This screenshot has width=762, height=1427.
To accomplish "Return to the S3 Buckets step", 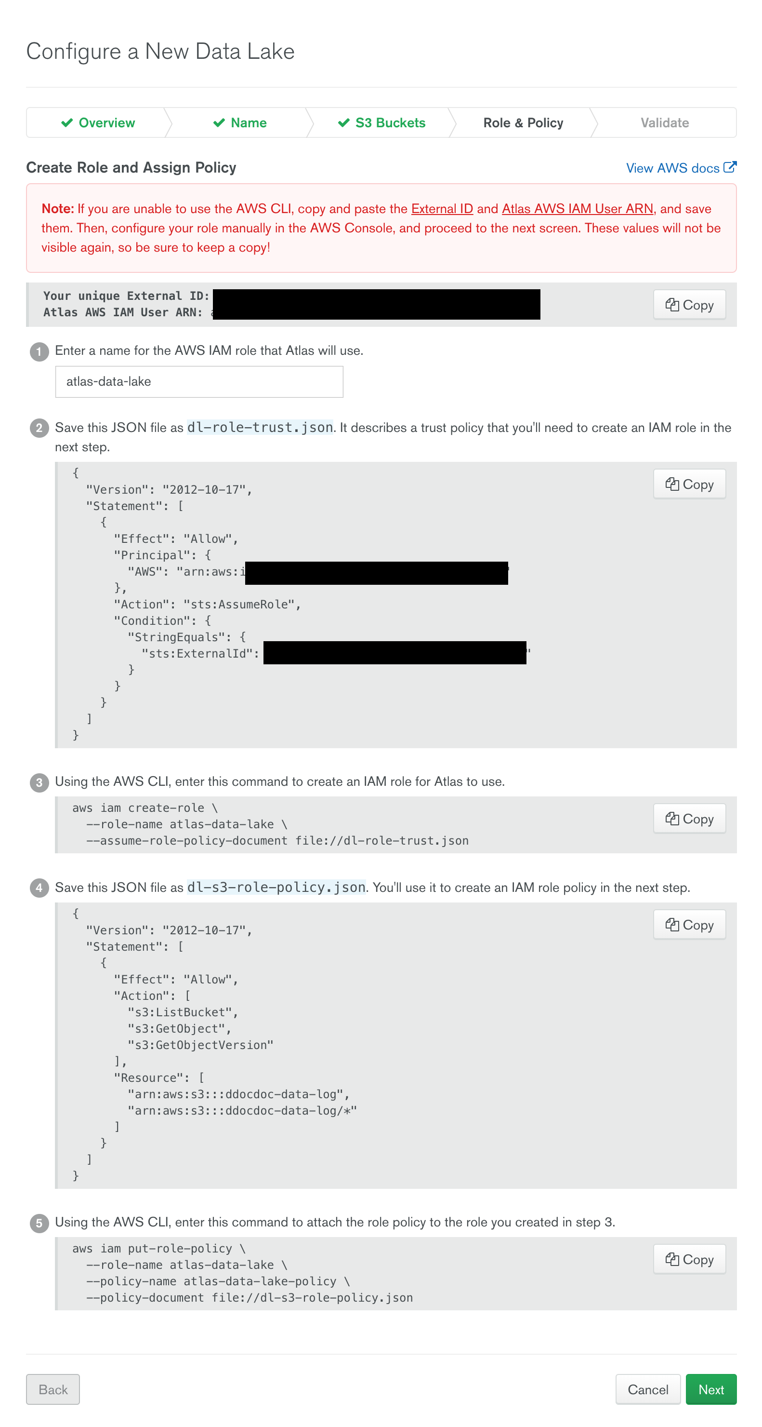I will pos(381,123).
